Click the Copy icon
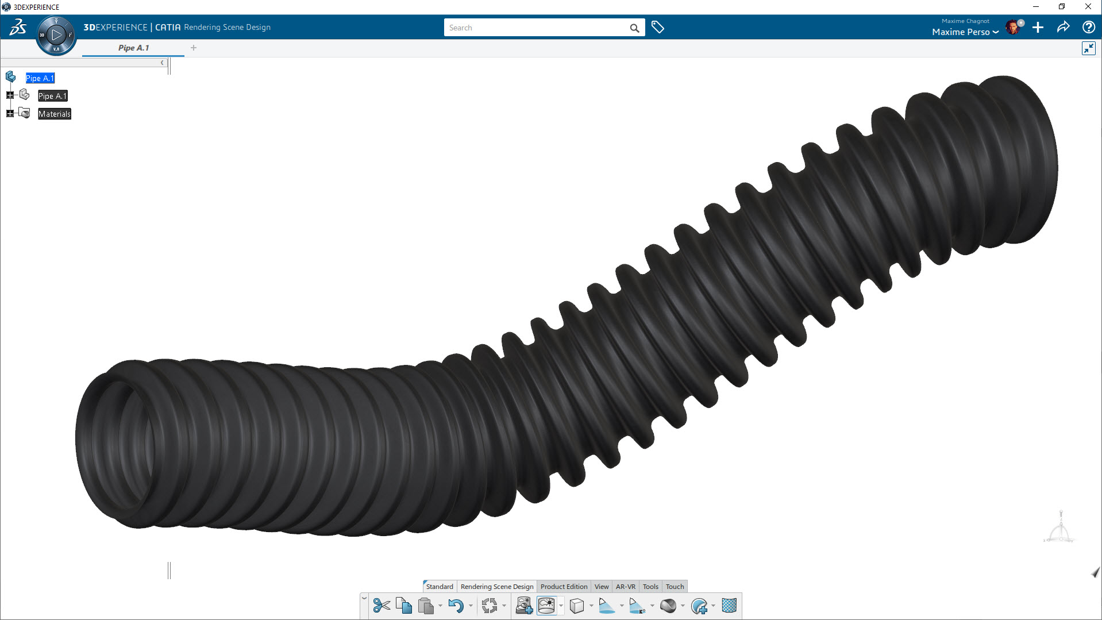 (404, 606)
